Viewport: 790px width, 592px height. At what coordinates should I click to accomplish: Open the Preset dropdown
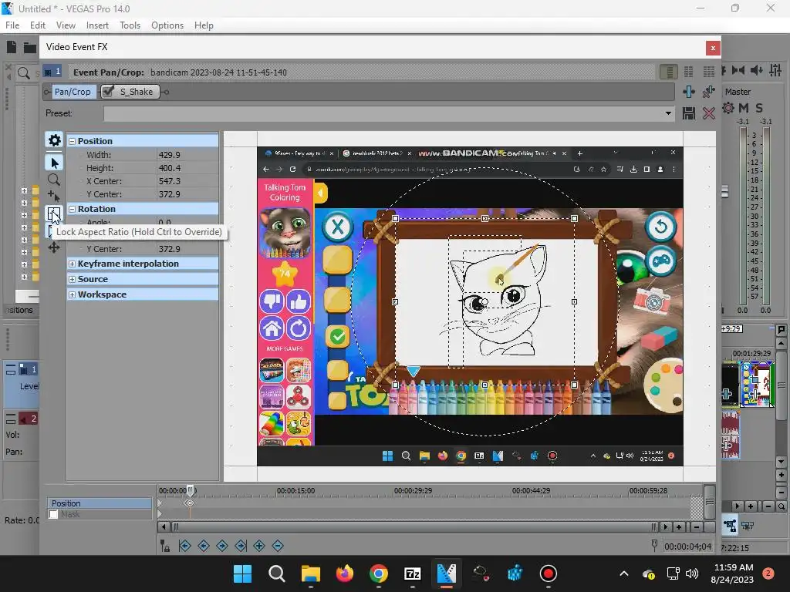coord(668,113)
